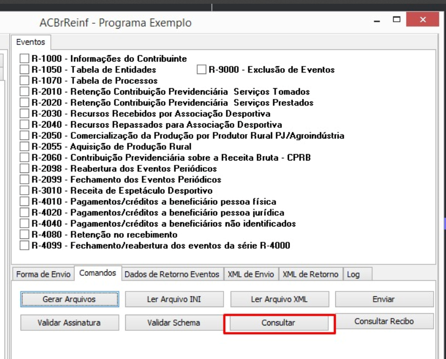Select R-2099 Fechamento dos Eventos Periódicos checkbox

click(24, 179)
